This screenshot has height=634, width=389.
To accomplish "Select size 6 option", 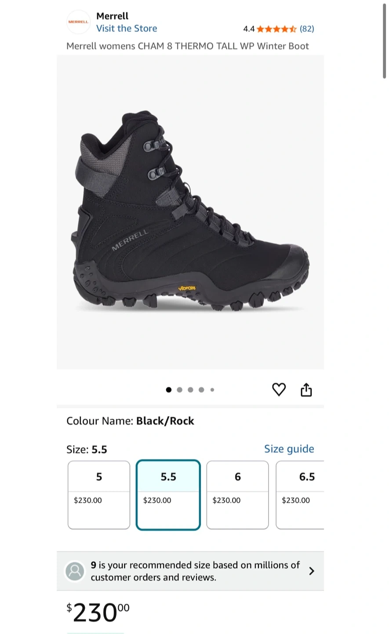I will (237, 494).
